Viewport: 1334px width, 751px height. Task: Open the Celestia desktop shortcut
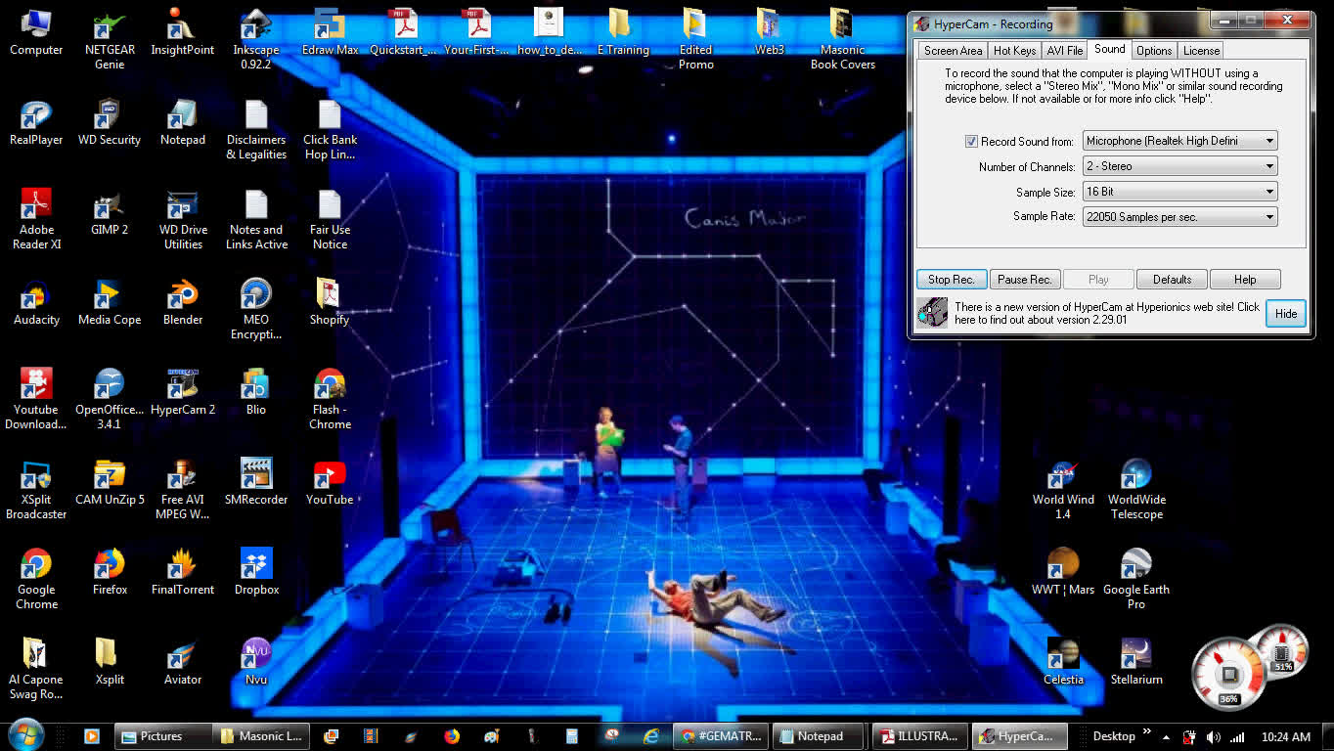click(1063, 662)
